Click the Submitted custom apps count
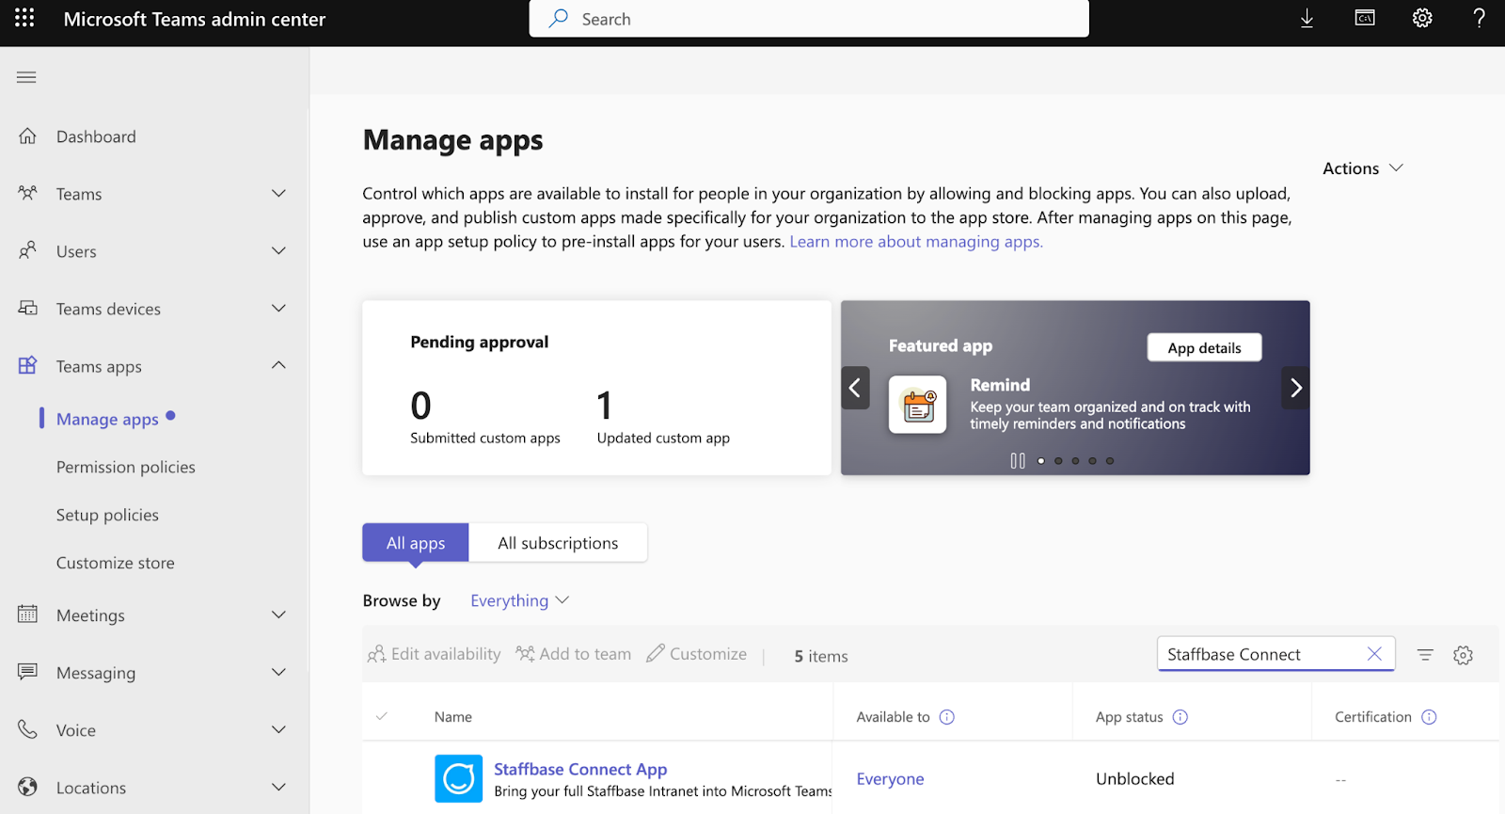This screenshot has width=1505, height=814. [x=420, y=406]
